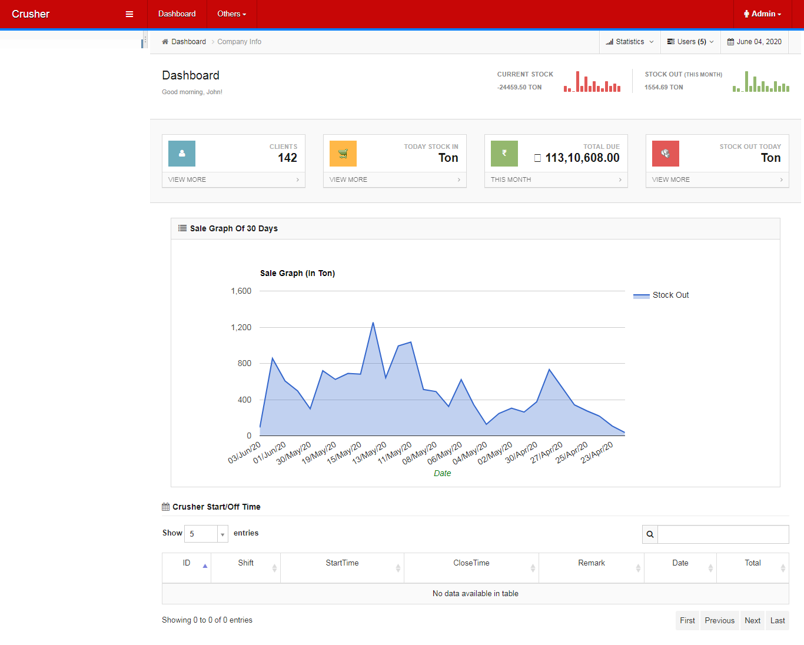Click the Stock Out legend color swatch
804x645 pixels.
click(641, 296)
